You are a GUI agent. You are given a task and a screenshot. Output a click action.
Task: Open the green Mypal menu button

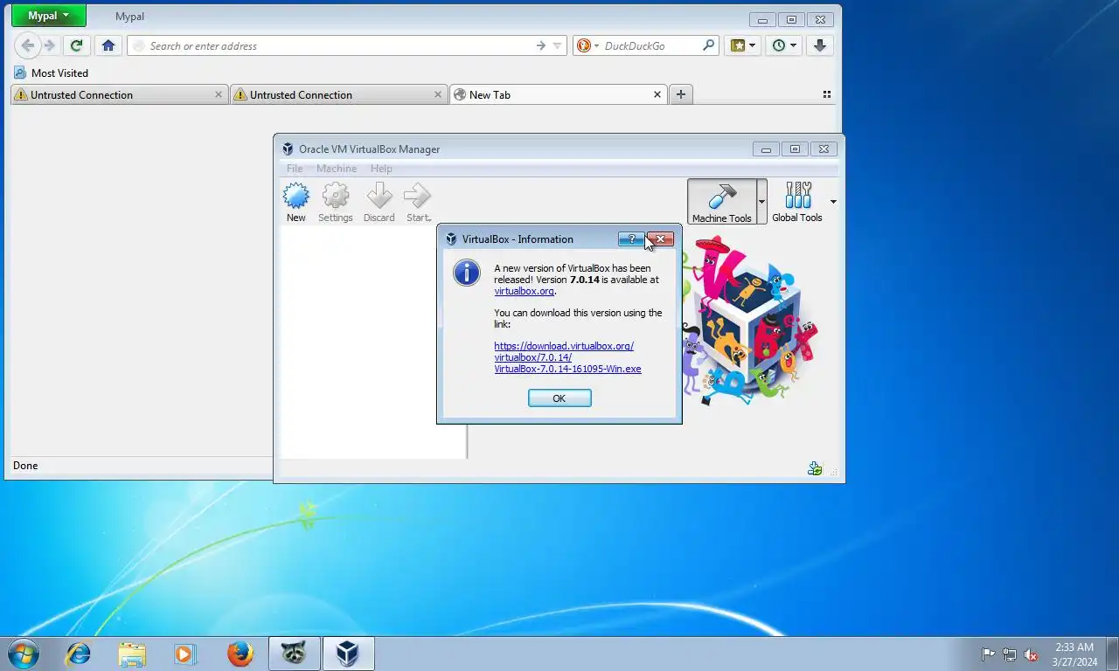(48, 16)
